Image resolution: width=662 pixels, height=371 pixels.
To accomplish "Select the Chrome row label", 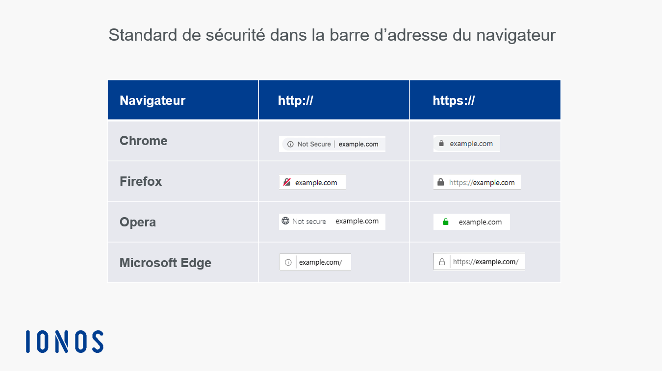I will 144,141.
